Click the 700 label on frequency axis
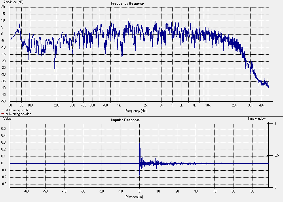 point(105,105)
